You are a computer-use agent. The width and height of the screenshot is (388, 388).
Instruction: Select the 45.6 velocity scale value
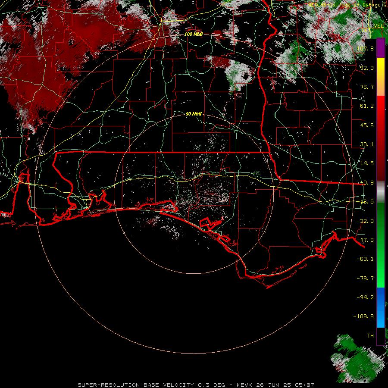pyautogui.click(x=367, y=125)
